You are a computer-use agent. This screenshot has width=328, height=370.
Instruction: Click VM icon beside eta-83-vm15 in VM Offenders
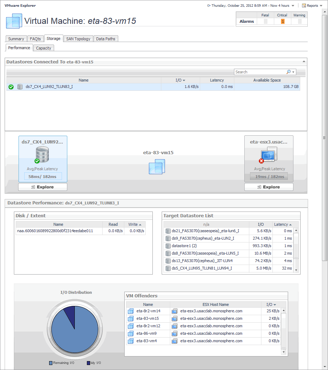pyautogui.click(x=131, y=319)
